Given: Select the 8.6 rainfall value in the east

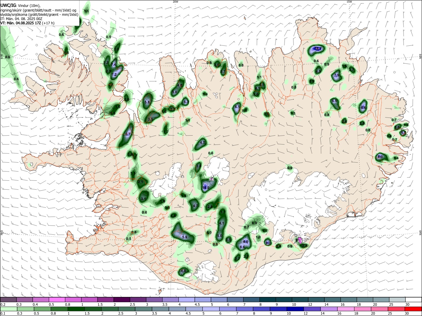Looking at the screenshot, I should pos(364,108).
